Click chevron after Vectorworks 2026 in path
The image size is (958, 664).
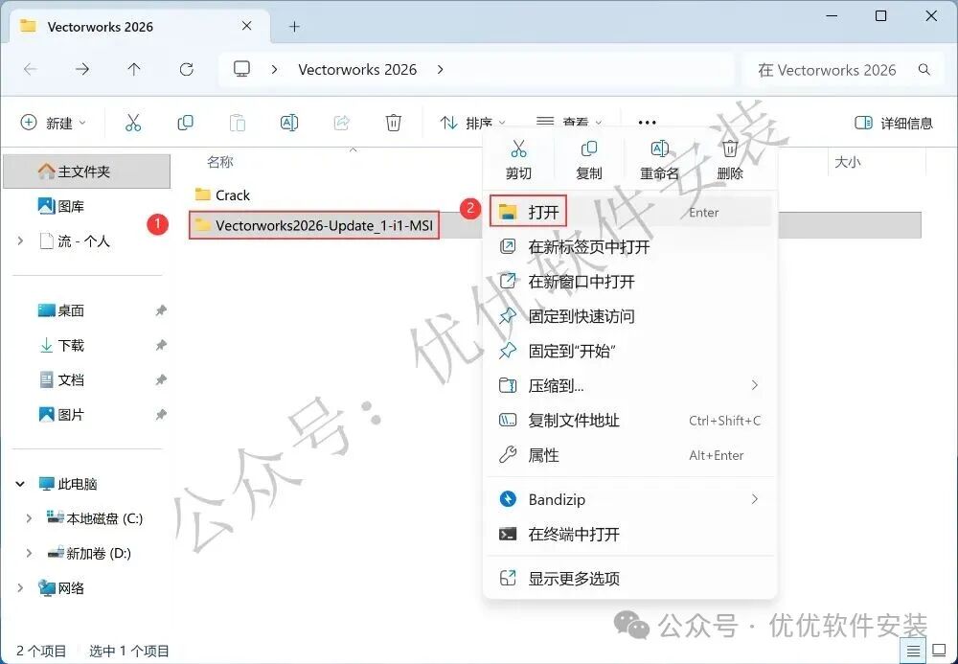(440, 70)
